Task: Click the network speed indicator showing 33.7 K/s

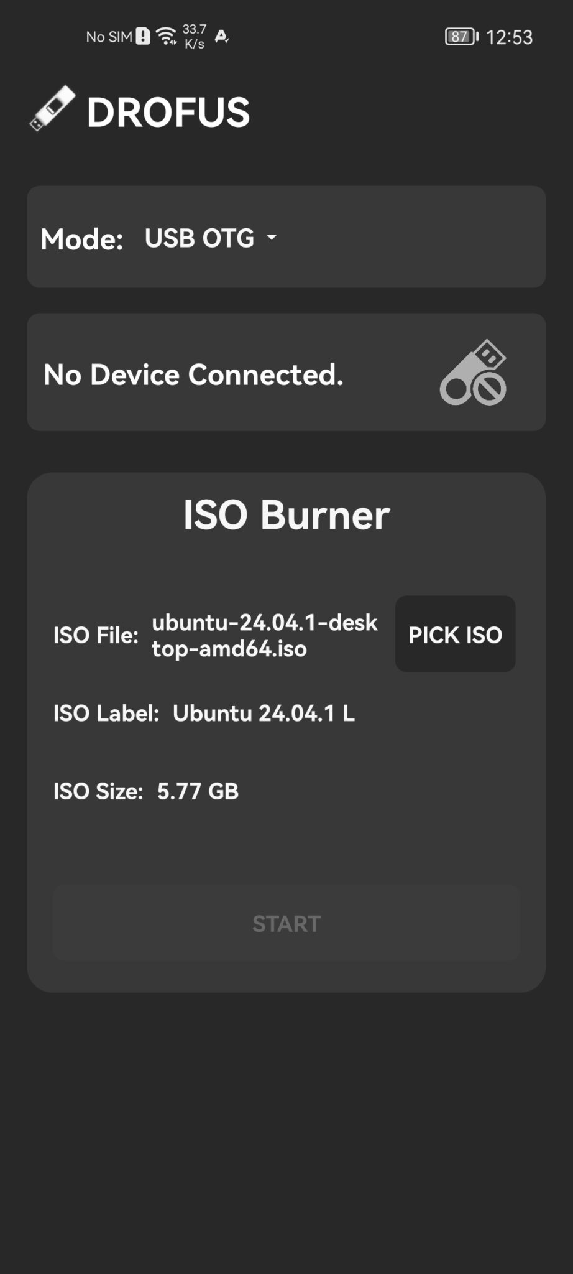Action: (193, 37)
